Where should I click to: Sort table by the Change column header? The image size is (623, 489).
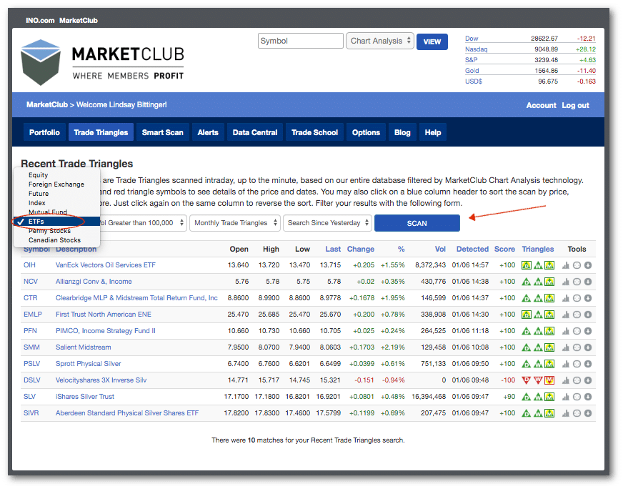pyautogui.click(x=360, y=250)
